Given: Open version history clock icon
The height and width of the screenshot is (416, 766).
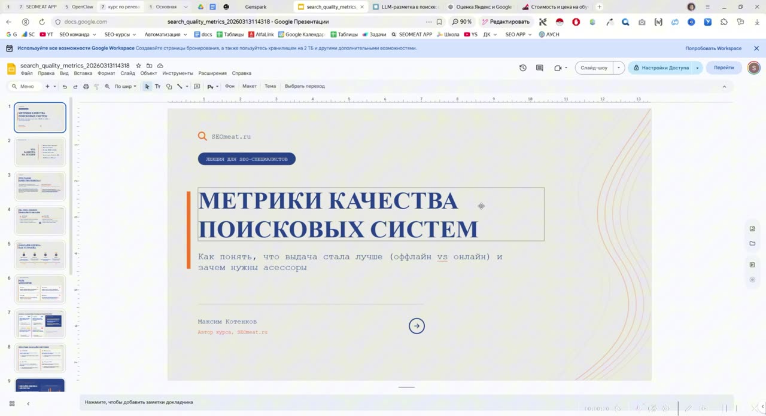Looking at the screenshot, I should tap(523, 68).
